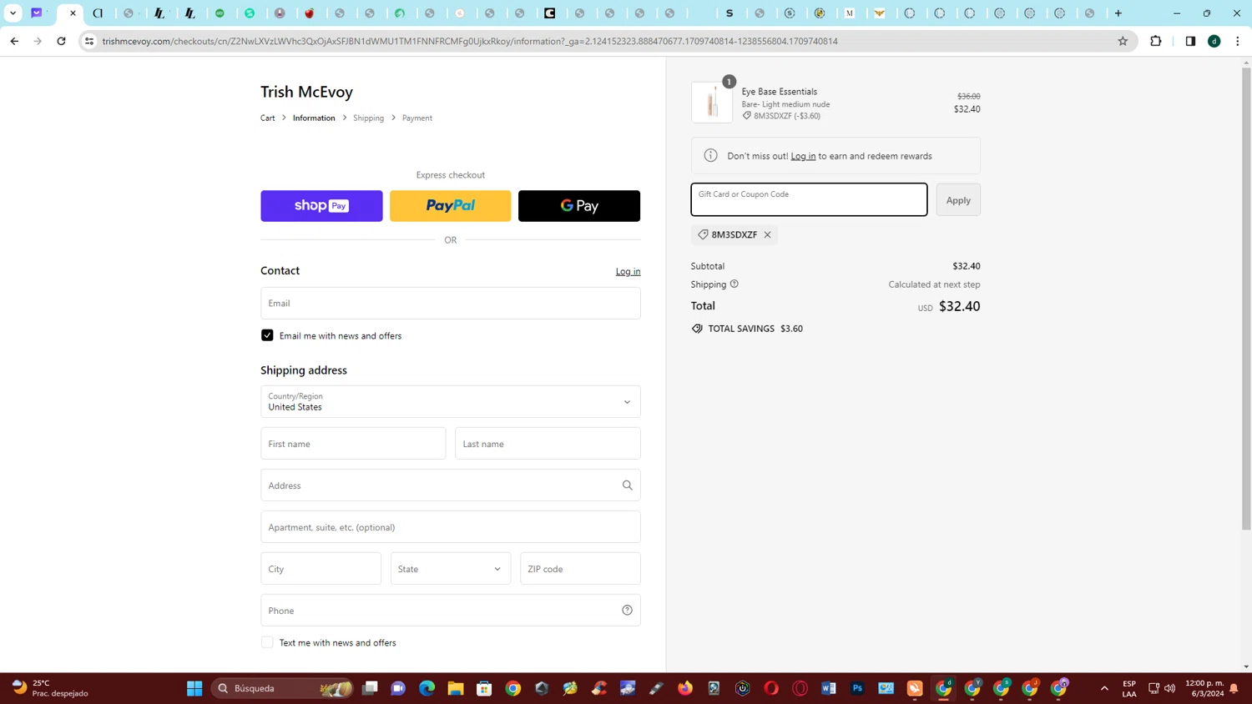
Task: Choose Google Pay express checkout
Action: pyautogui.click(x=579, y=206)
